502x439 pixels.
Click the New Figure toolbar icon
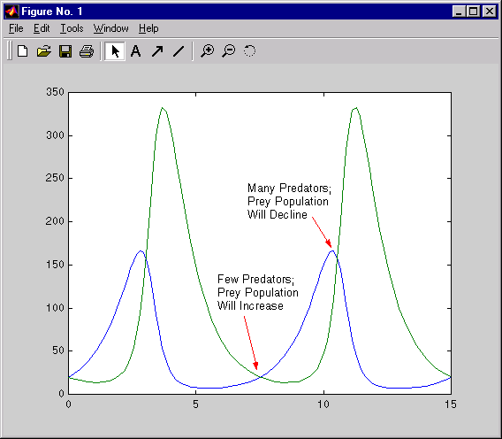click(22, 51)
